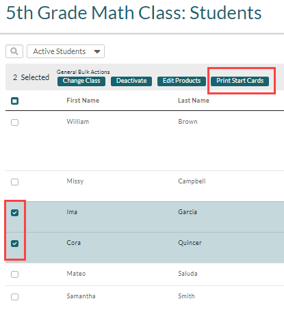Viewport: 284px width, 312px height.
Task: Sort by the First Name column header
Action: point(83,101)
